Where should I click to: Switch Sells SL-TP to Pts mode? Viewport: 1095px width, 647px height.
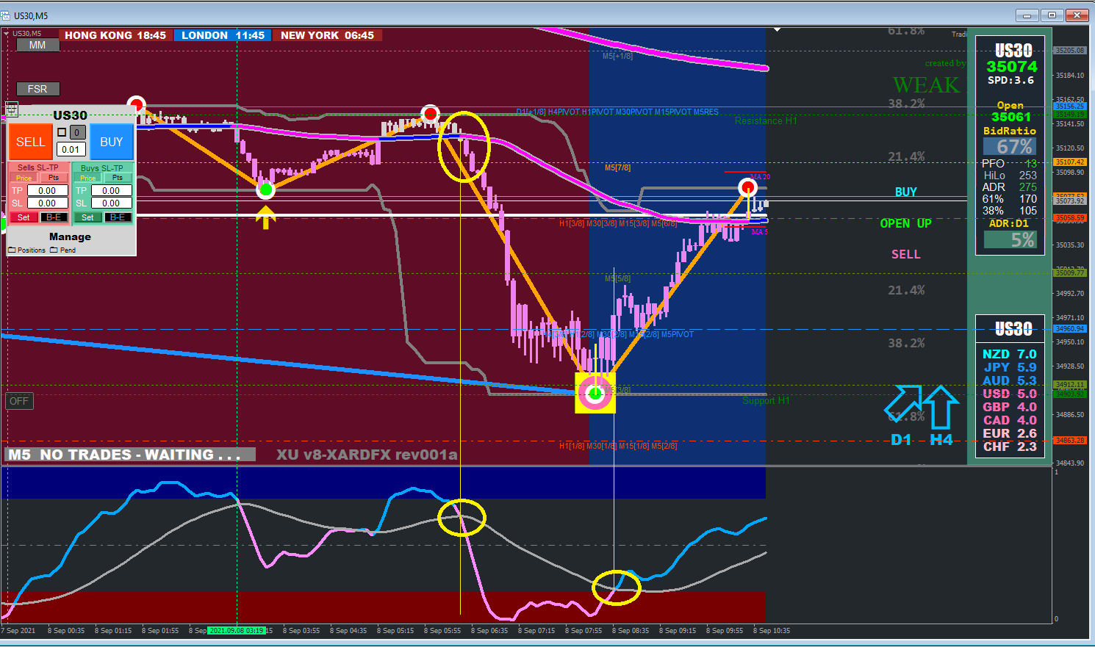point(54,178)
